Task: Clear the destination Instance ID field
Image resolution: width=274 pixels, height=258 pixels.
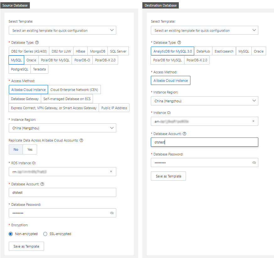Action: pyautogui.click(x=253, y=121)
